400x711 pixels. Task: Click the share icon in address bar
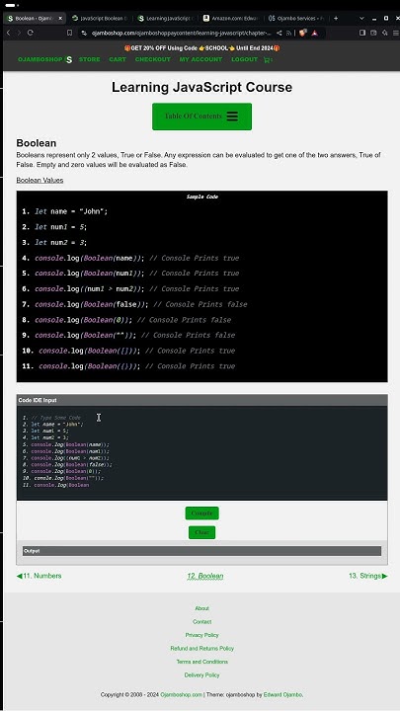tap(279, 33)
